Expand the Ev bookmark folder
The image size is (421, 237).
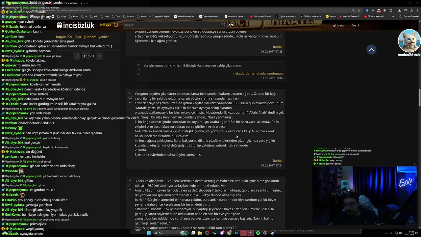tap(85, 16)
